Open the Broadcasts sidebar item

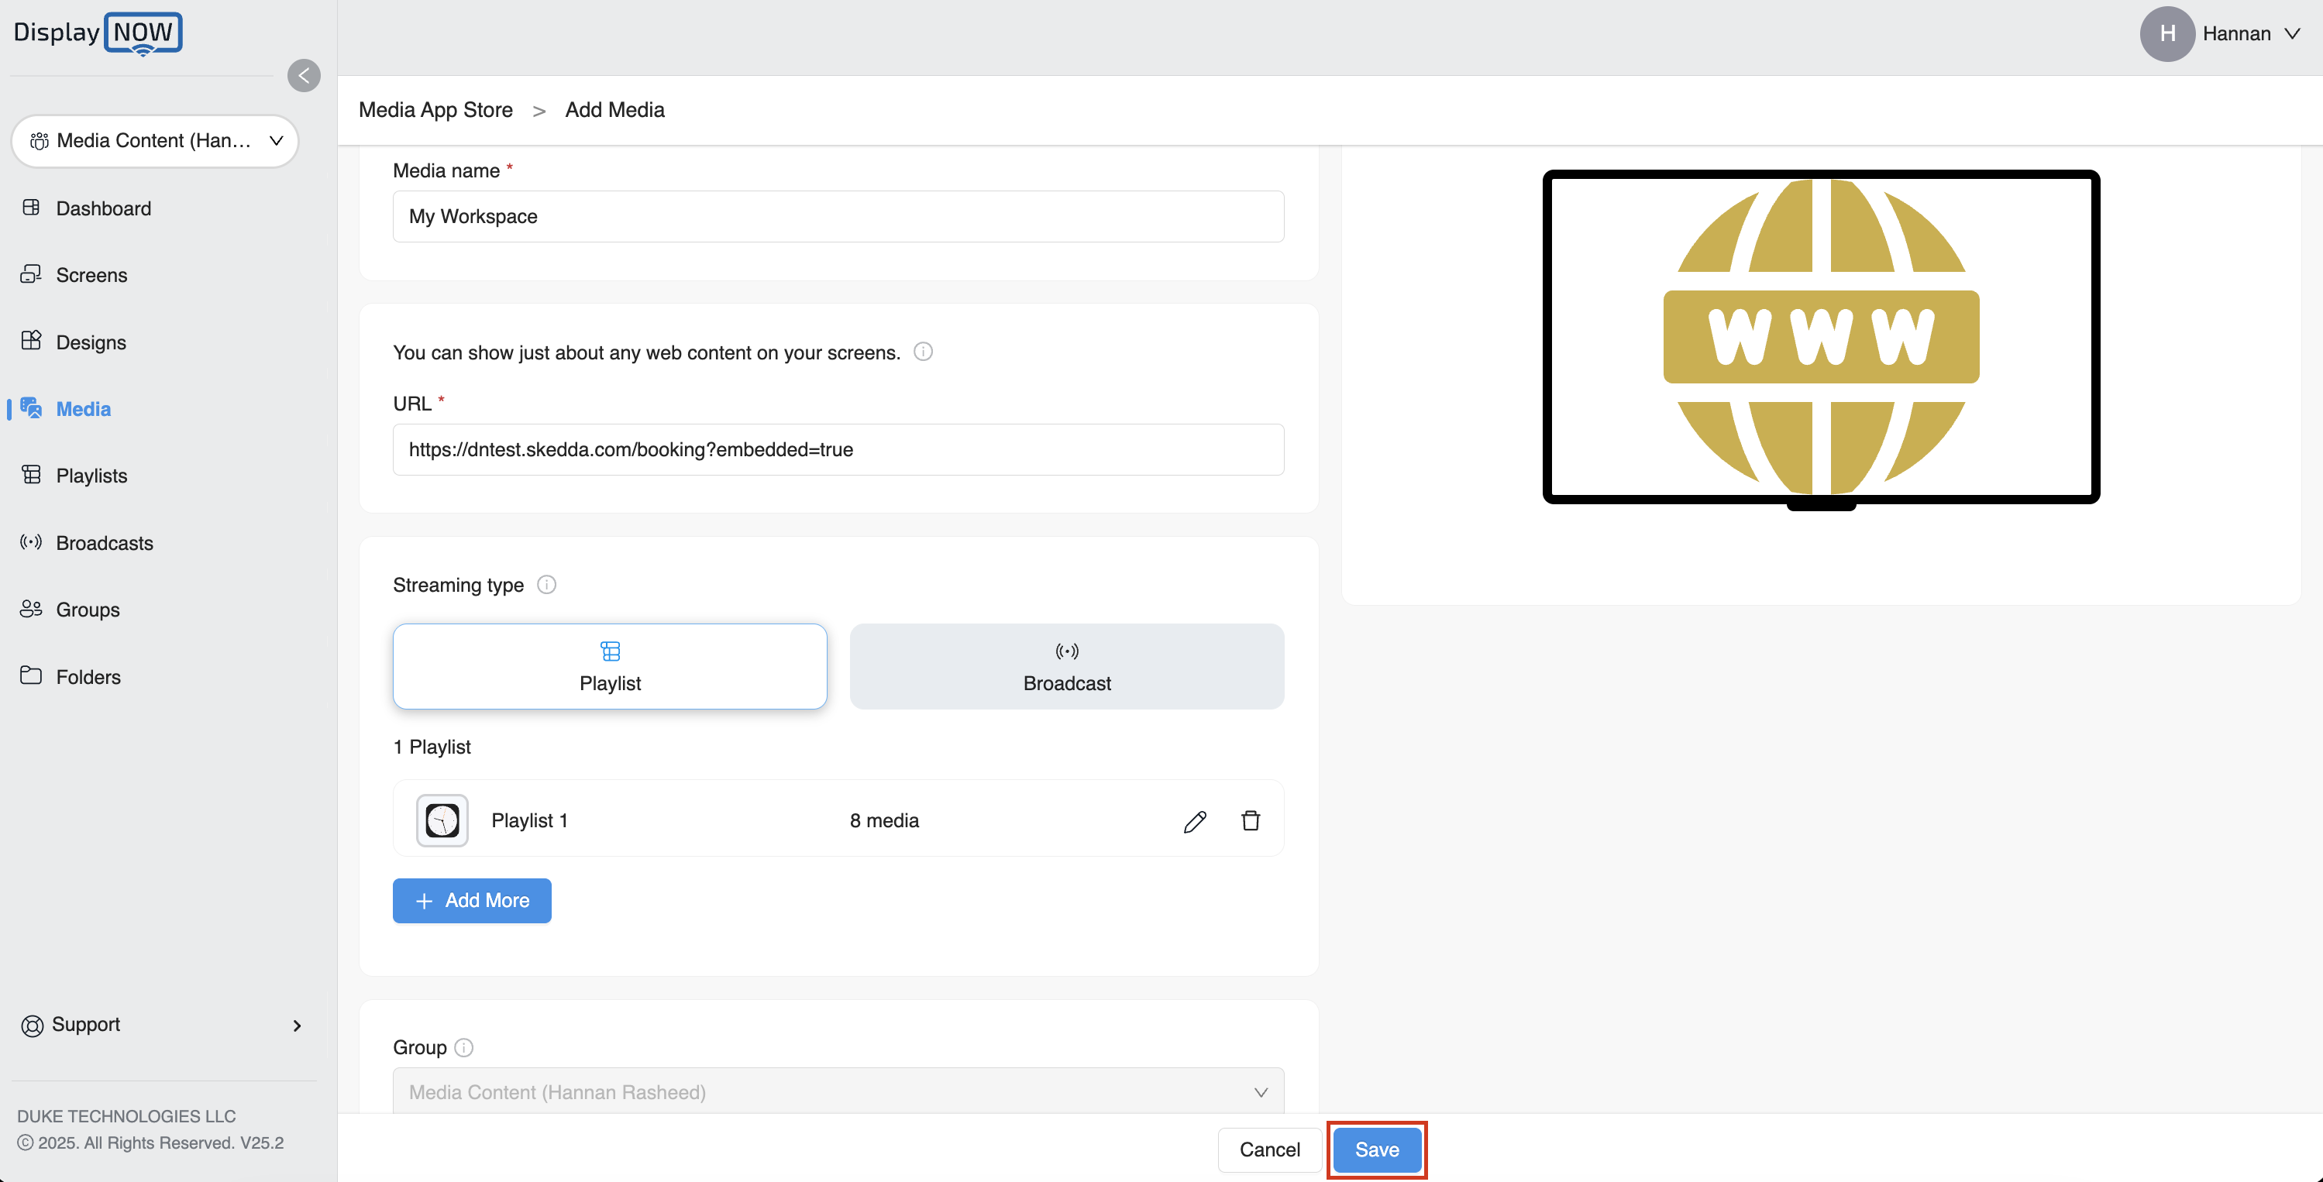[x=104, y=543]
